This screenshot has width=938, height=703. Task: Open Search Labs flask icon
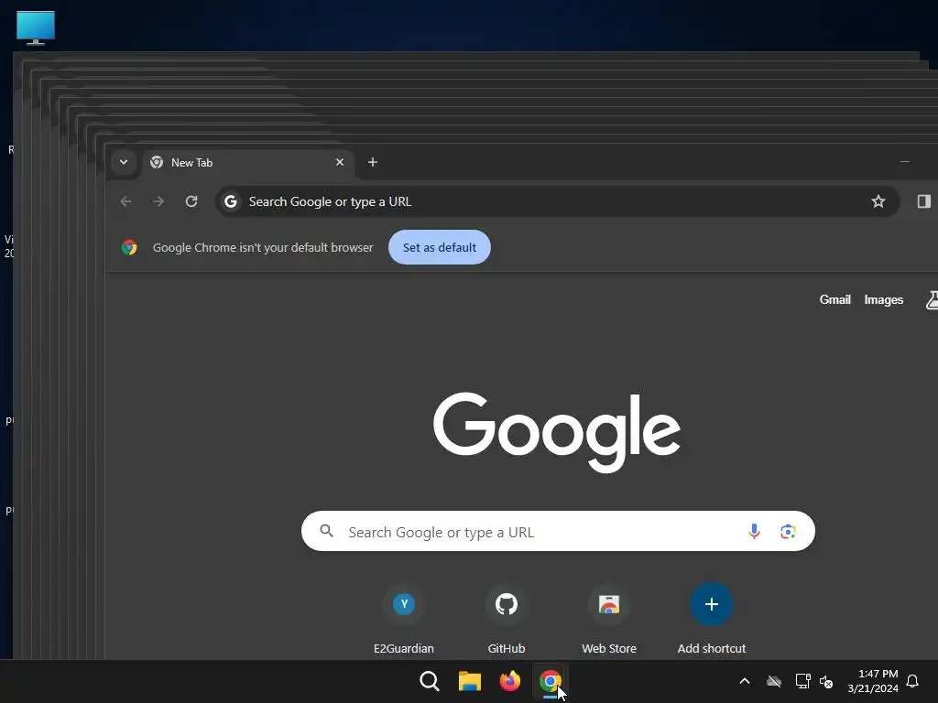[932, 300]
